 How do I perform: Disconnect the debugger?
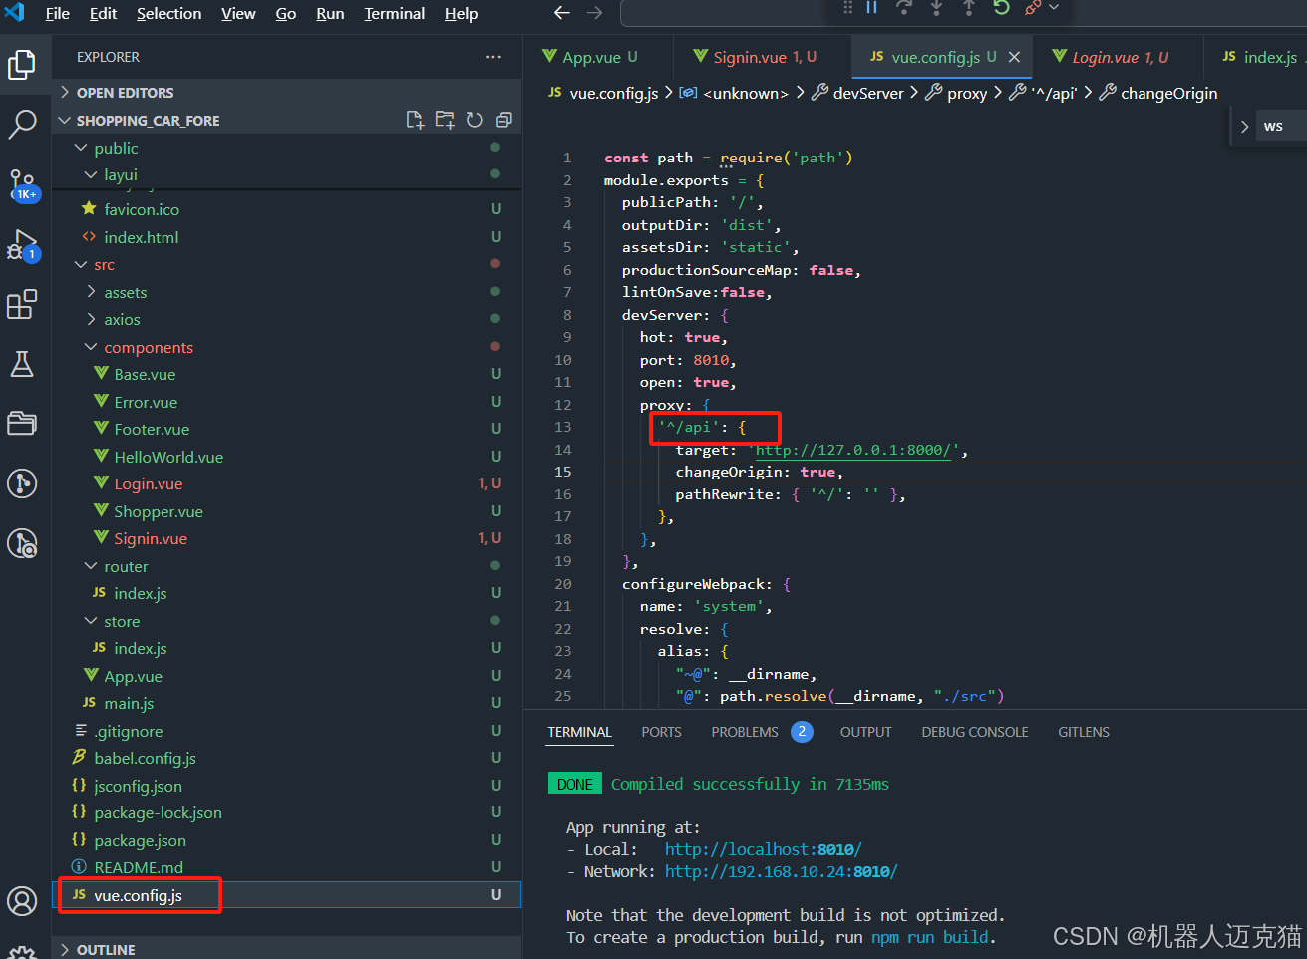click(x=1033, y=8)
